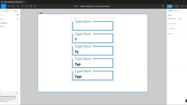
Task: Open the dropdown next to Rectangle tool
Action: (x=15, y=6)
